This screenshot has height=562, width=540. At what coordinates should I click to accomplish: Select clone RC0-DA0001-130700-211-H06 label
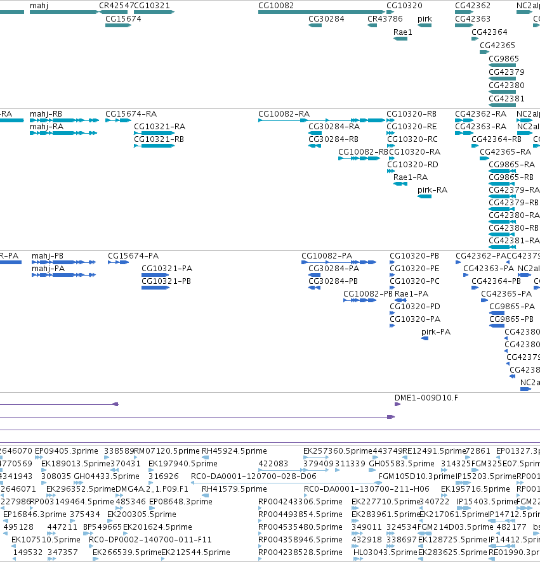tap(366, 489)
